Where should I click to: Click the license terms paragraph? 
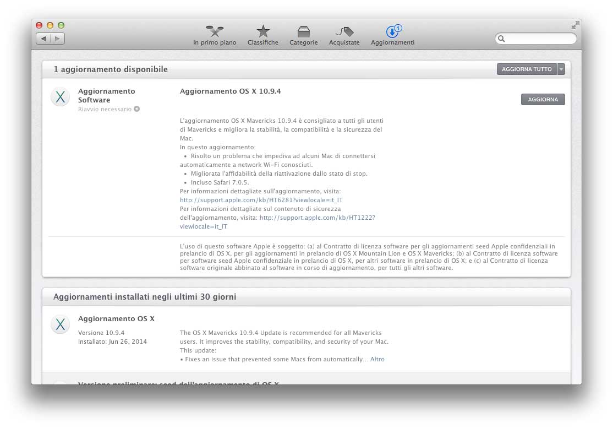click(x=369, y=257)
